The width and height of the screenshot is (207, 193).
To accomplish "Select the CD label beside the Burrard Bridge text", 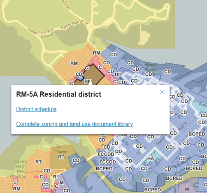I will [x=76, y=160].
